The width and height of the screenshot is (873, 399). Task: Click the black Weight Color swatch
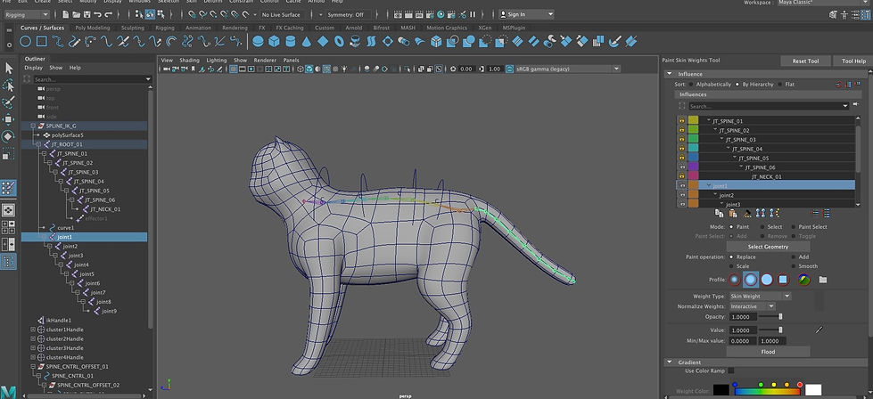pos(721,390)
